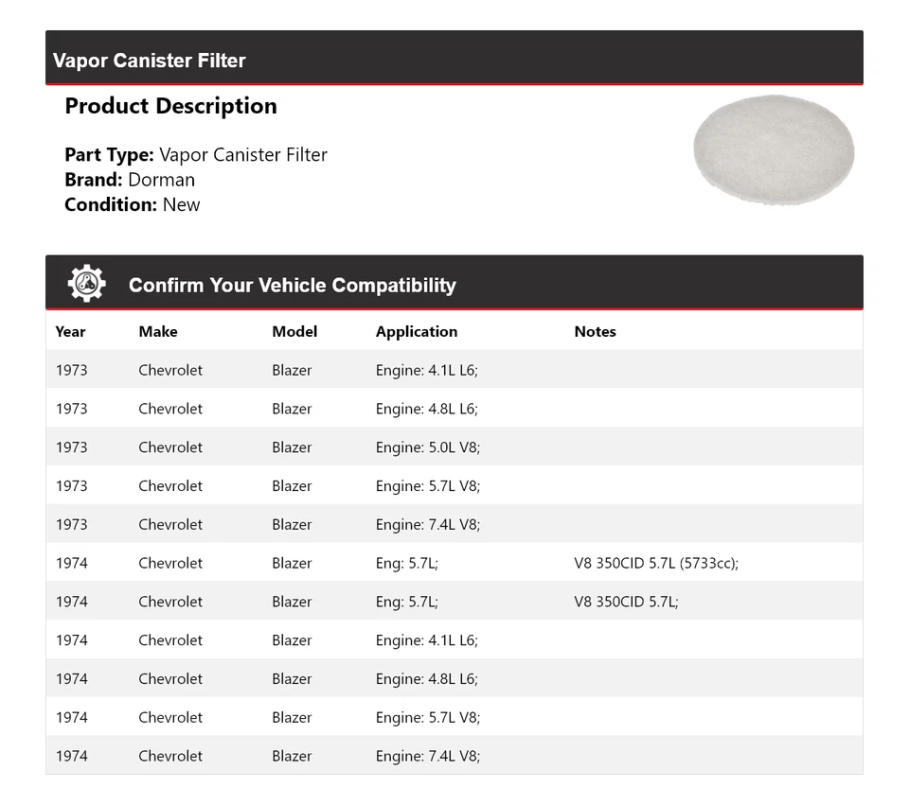Select the 1974 Blazer Engine: 4.1L L6 row
The image size is (909, 805).
click(x=454, y=640)
